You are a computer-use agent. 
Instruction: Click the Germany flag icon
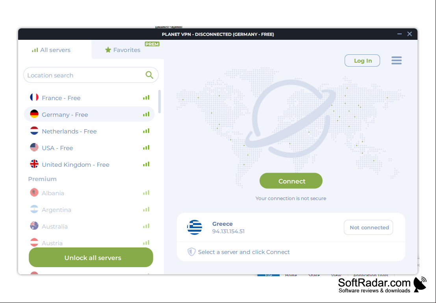click(x=34, y=114)
